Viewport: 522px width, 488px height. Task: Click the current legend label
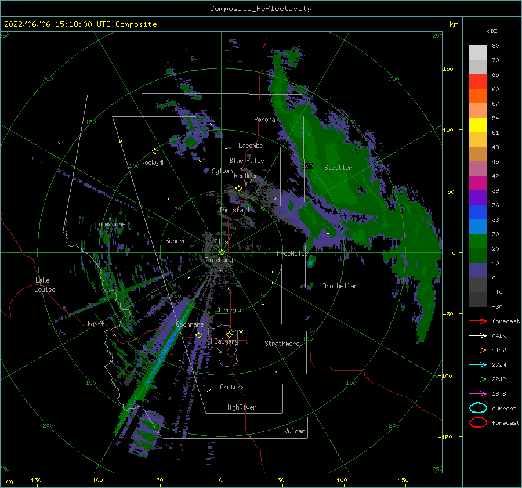504,409
